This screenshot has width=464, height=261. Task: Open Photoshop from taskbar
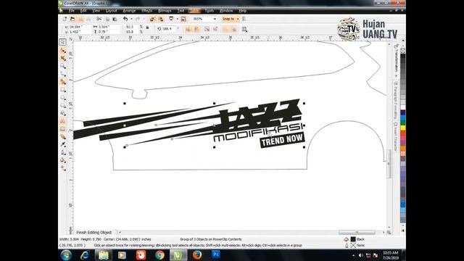click(216, 254)
